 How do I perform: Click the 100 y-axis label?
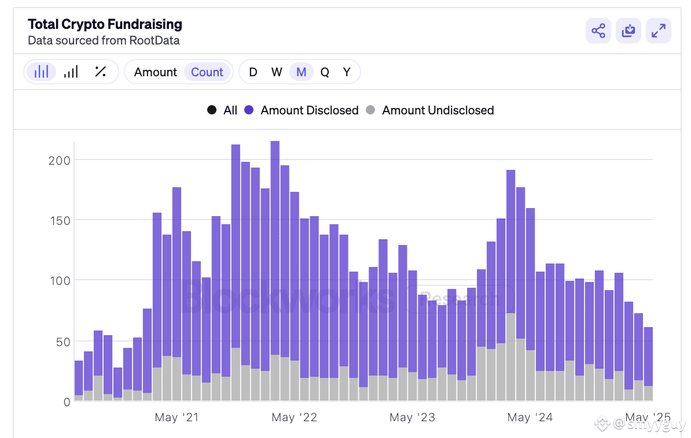(x=60, y=281)
